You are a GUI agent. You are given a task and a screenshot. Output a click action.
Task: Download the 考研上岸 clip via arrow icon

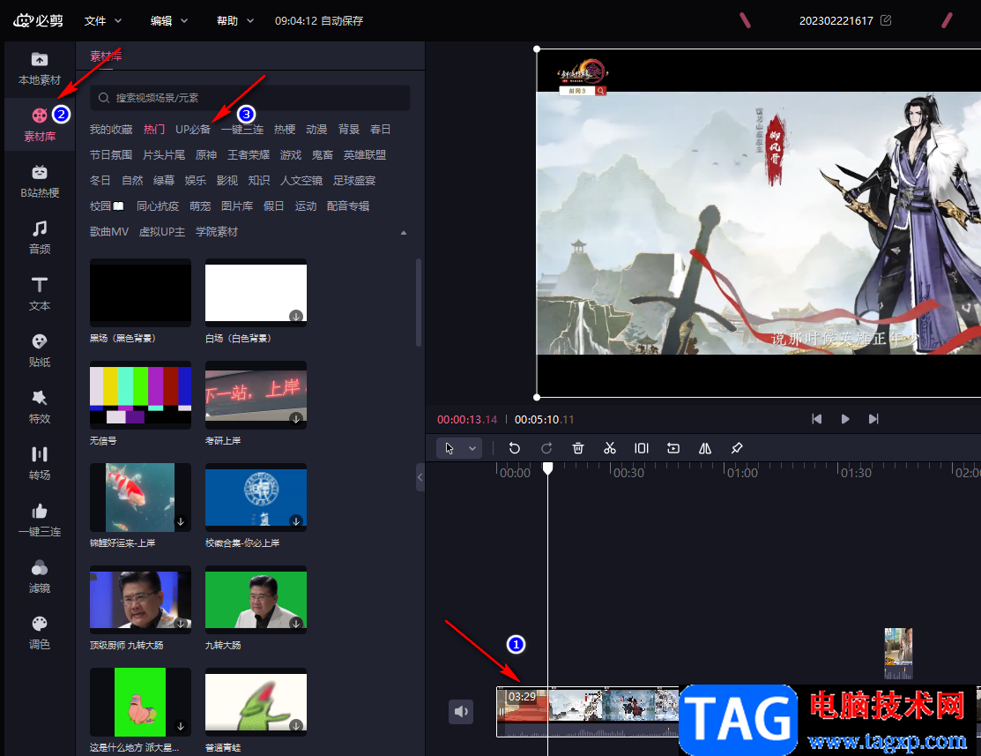coord(296,418)
